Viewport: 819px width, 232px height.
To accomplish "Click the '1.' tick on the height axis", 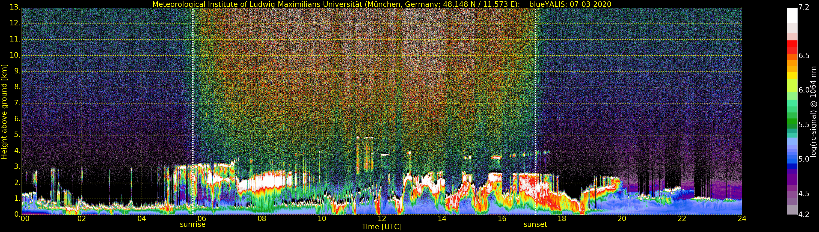I will coord(17,199).
